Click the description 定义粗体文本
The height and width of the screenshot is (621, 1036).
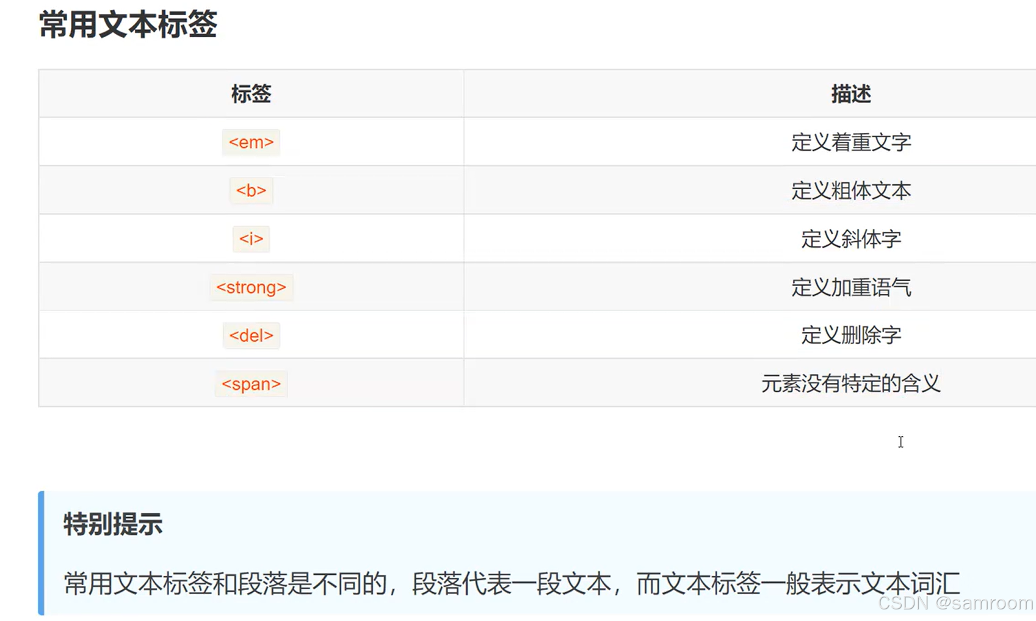(x=851, y=190)
